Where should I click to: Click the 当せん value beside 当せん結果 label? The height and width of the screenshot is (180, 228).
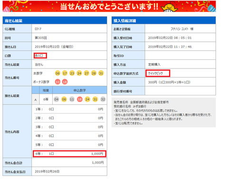(x=39, y=65)
